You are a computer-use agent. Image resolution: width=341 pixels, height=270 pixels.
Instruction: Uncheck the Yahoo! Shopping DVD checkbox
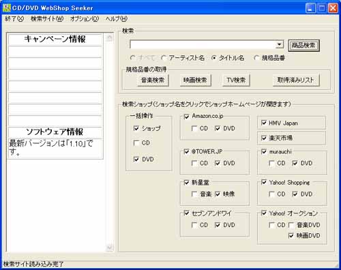(x=295, y=194)
